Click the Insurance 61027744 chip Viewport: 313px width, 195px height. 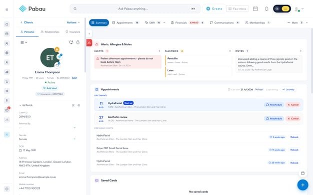pos(50,94)
